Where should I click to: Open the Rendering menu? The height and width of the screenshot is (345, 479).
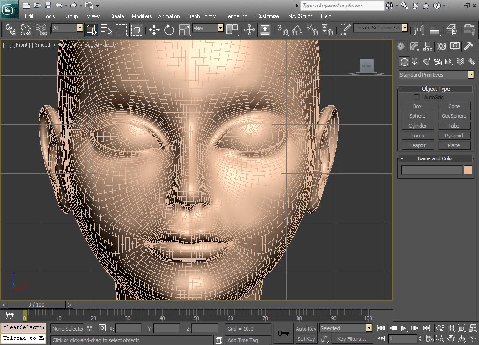(236, 16)
